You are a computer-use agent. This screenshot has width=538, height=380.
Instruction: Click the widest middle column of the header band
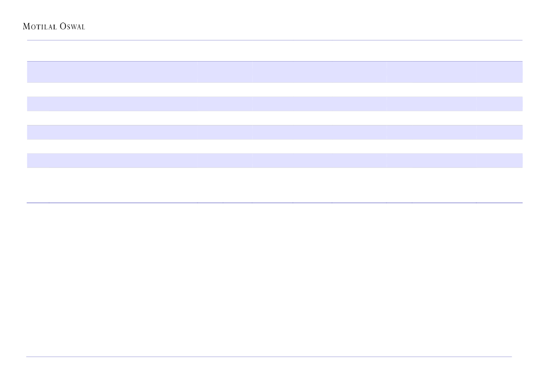319,72
